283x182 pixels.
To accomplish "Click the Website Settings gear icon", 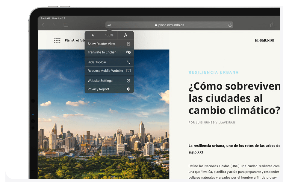I will tap(128, 81).
